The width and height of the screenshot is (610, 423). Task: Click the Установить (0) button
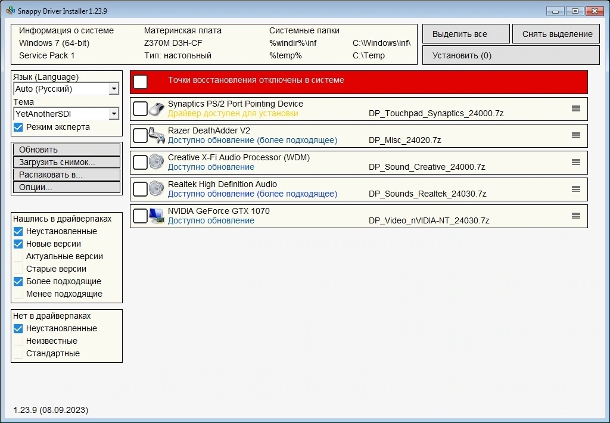pos(511,55)
